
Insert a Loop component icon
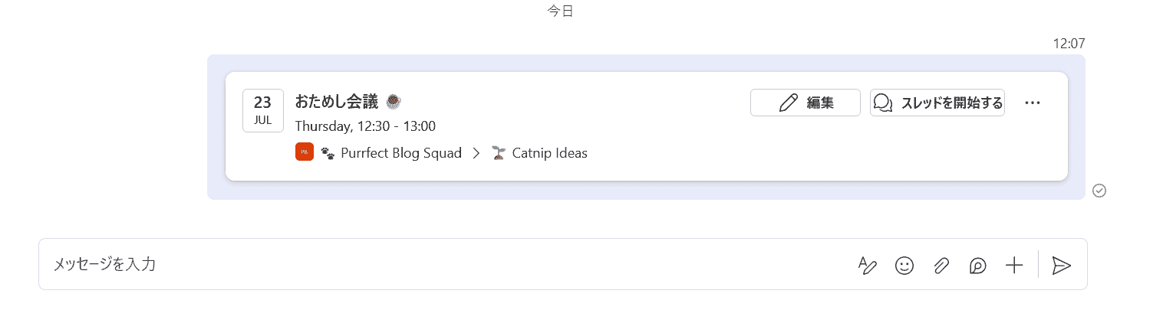[977, 266]
